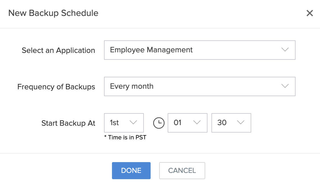Click the Select an Application label
Image resolution: width=320 pixels, height=186 pixels.
[x=58, y=50]
